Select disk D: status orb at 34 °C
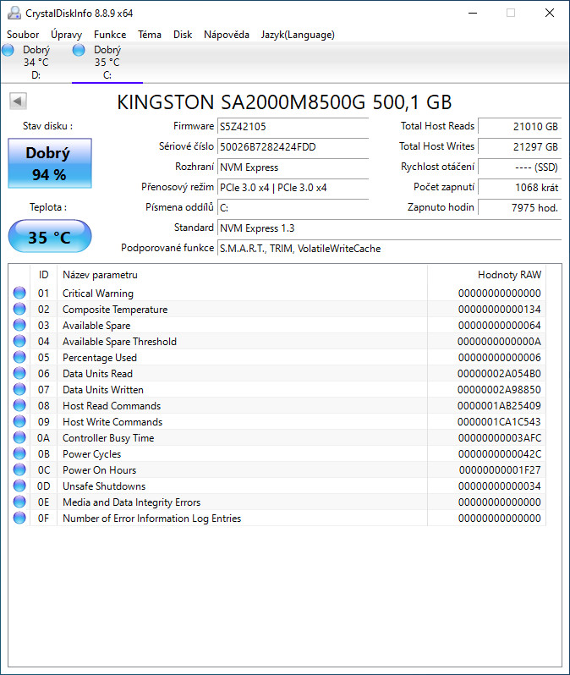570x675 pixels. pyautogui.click(x=8, y=51)
